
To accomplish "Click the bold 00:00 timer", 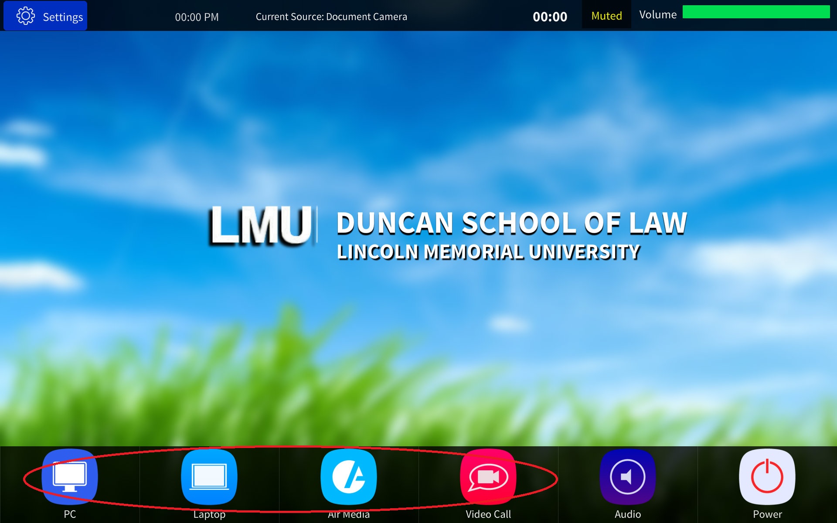I will pyautogui.click(x=550, y=17).
